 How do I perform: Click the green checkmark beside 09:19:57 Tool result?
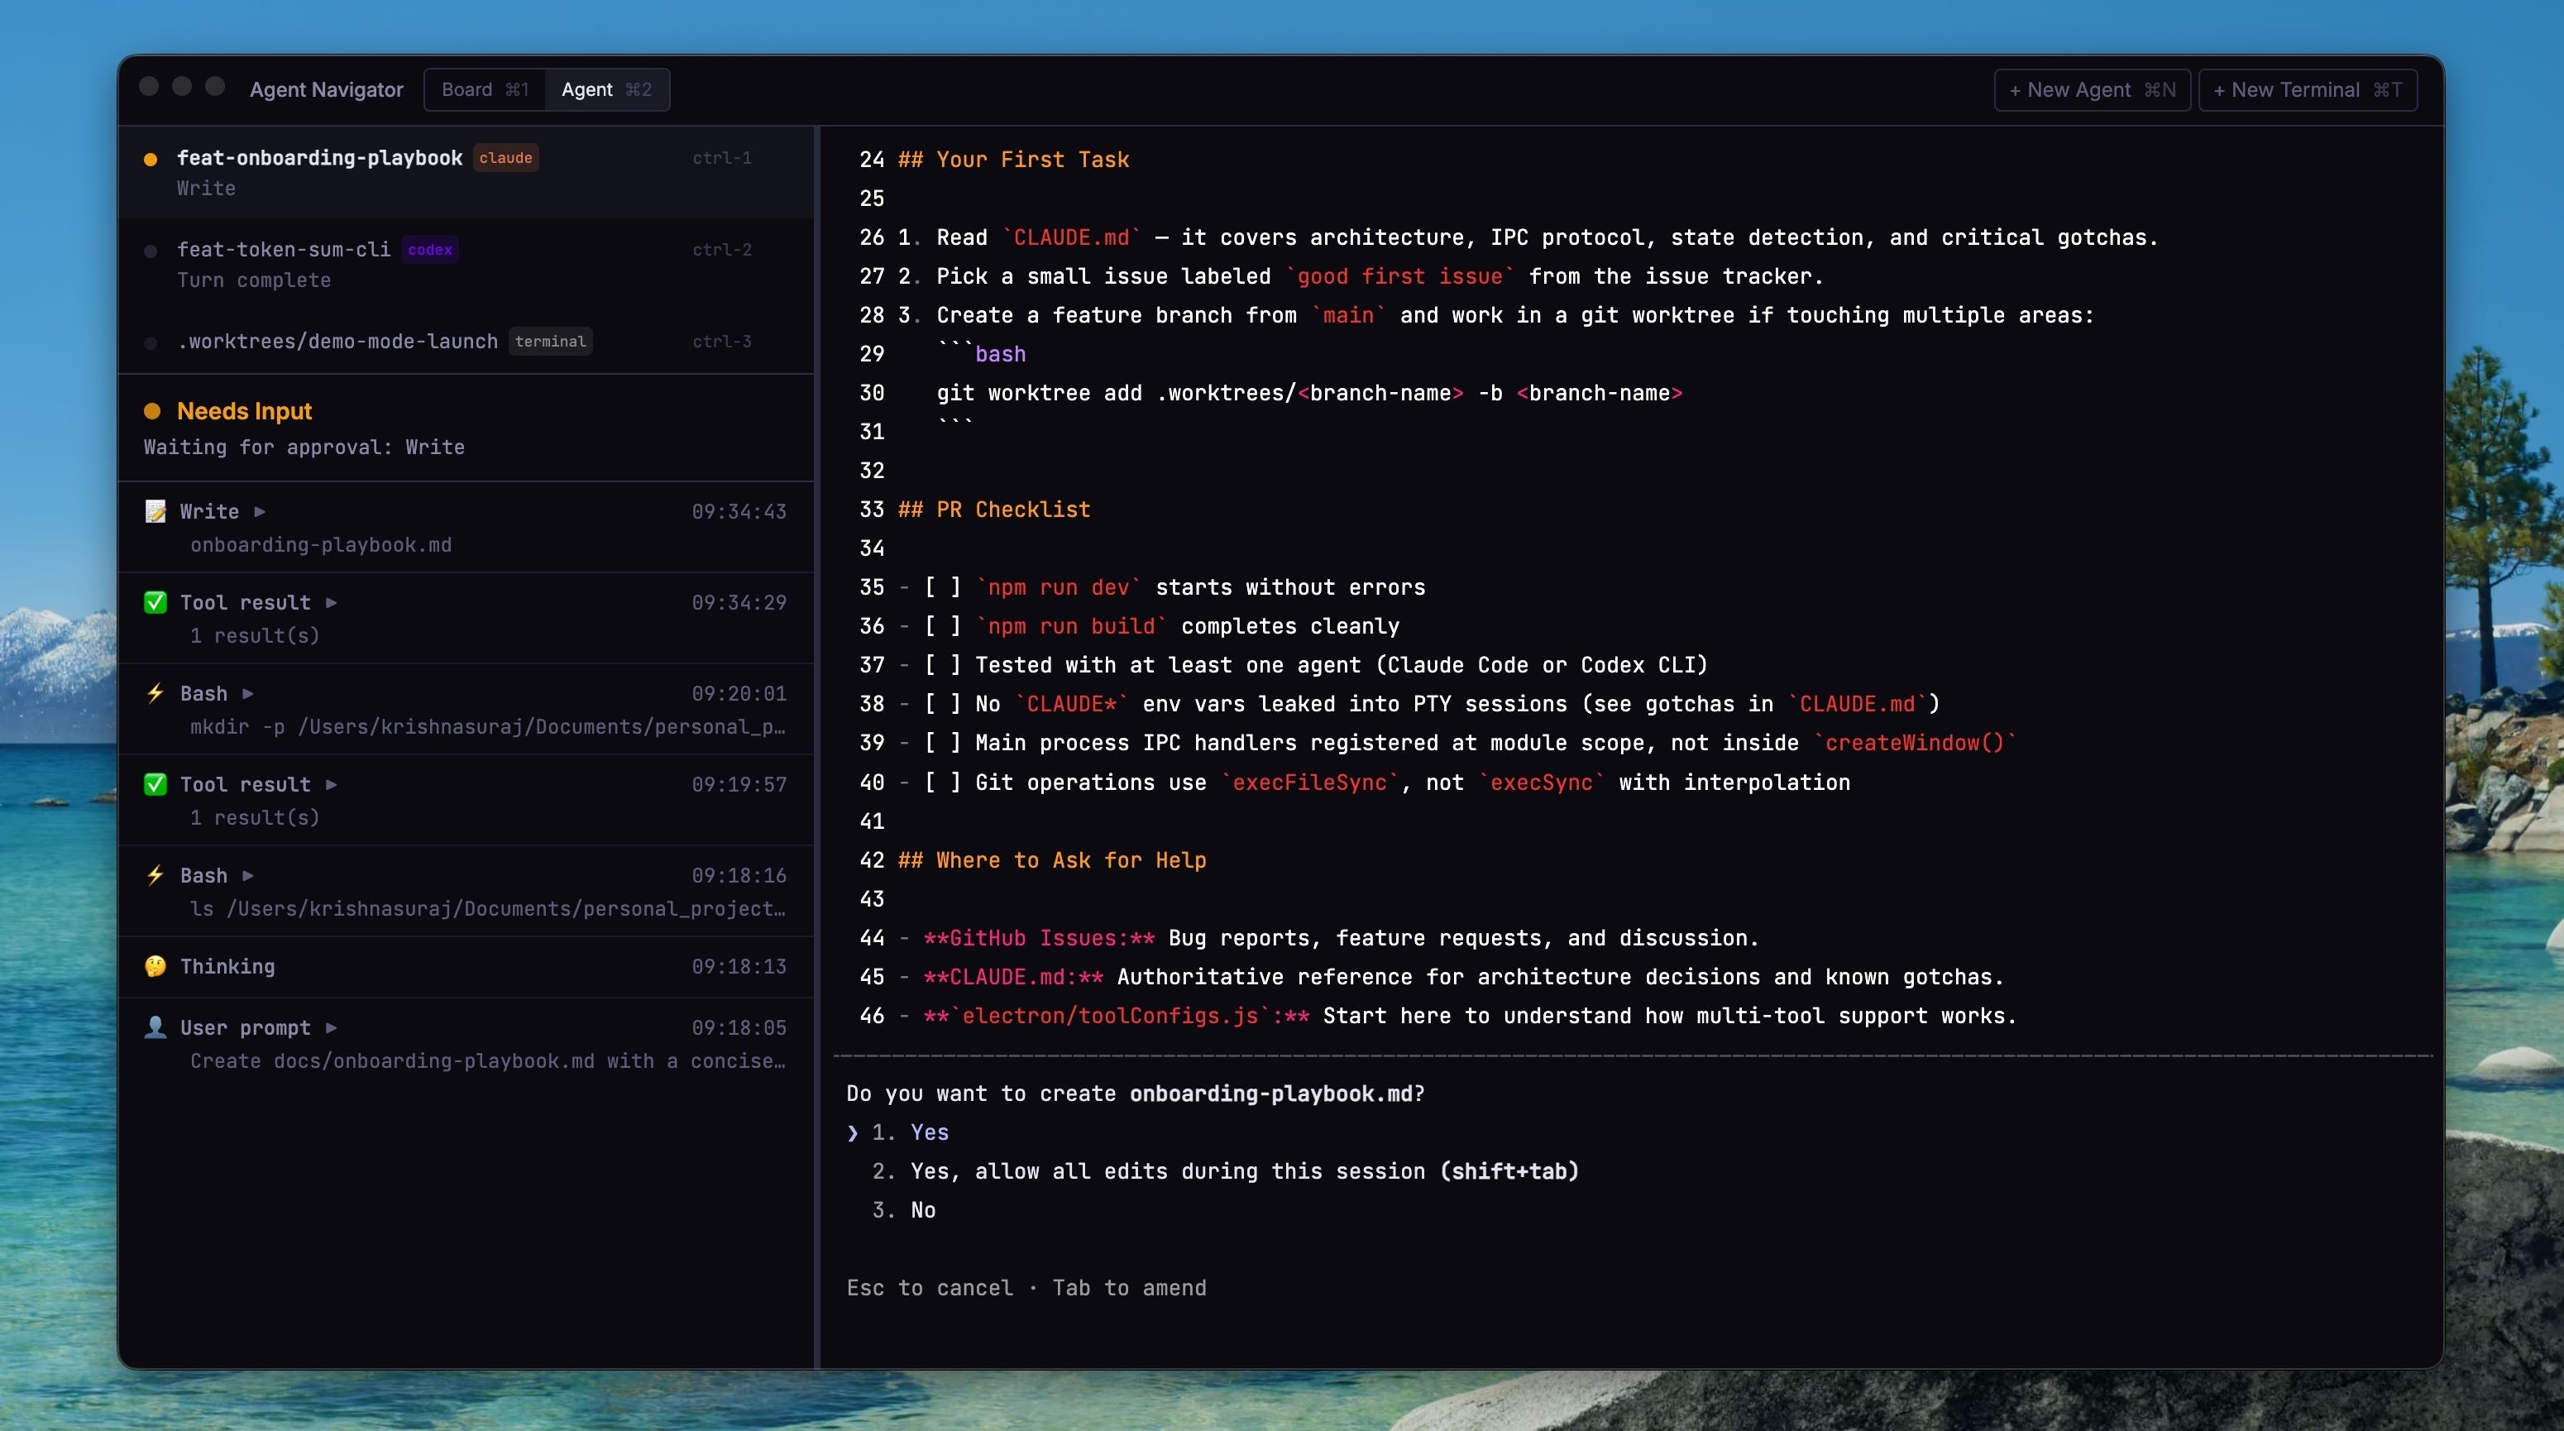(155, 784)
